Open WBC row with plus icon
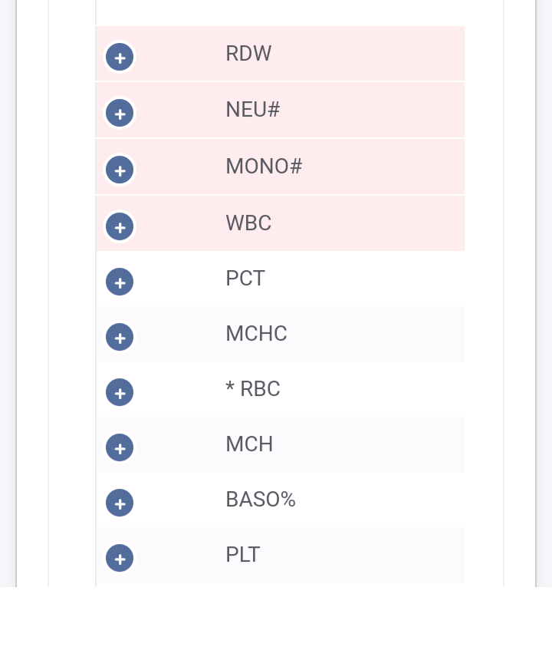Viewport: 552px width, 660px height. pyautogui.click(x=120, y=227)
